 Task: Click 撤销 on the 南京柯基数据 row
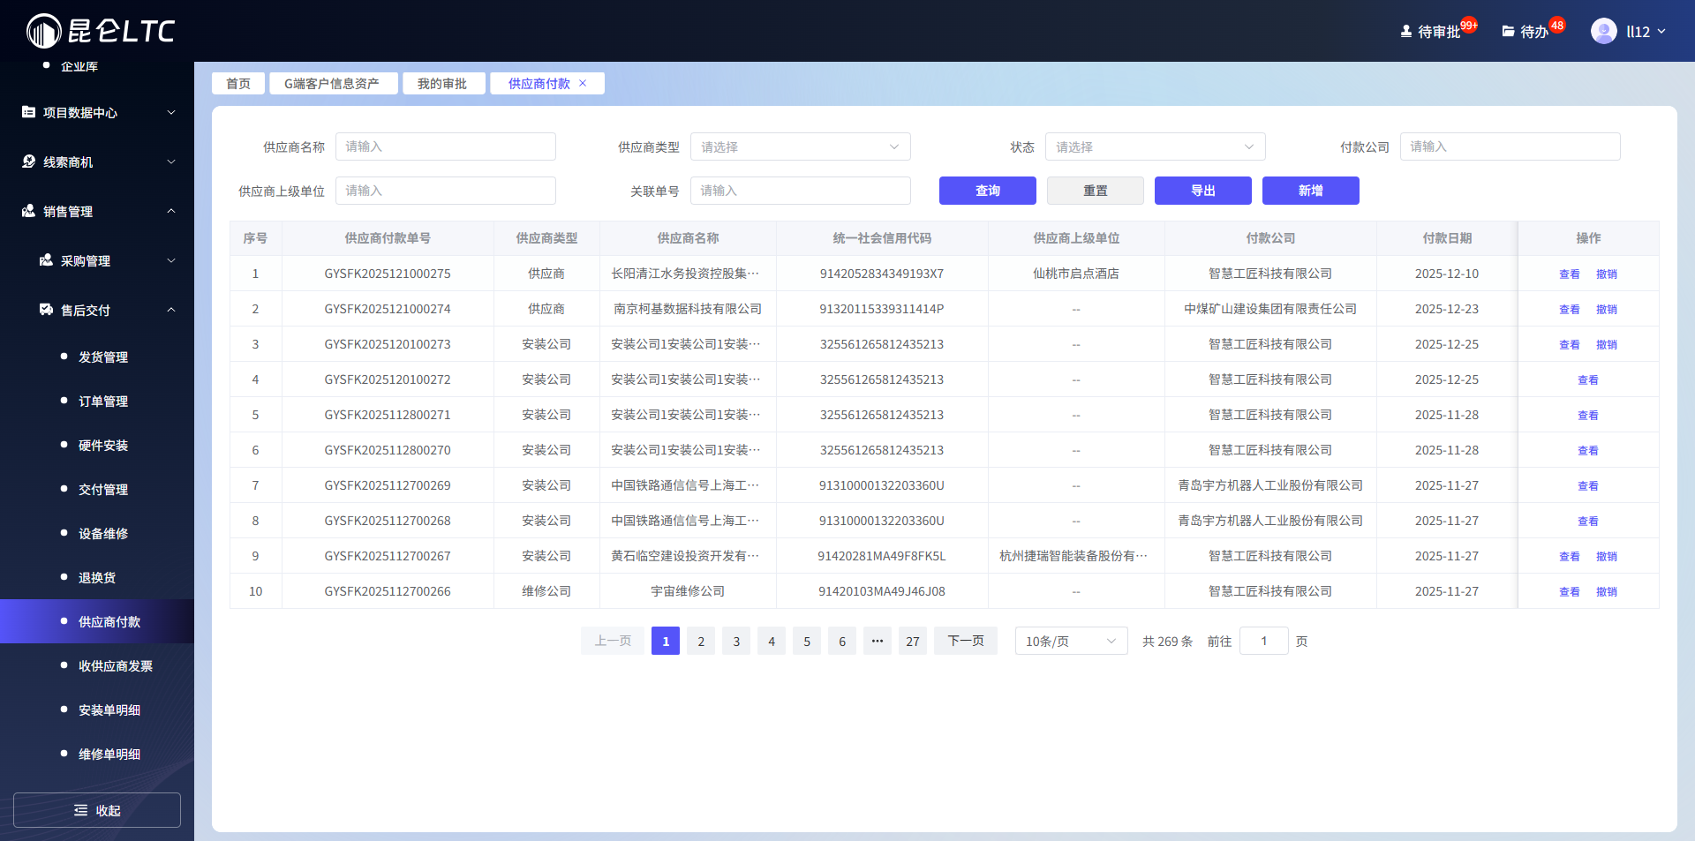click(x=1607, y=309)
